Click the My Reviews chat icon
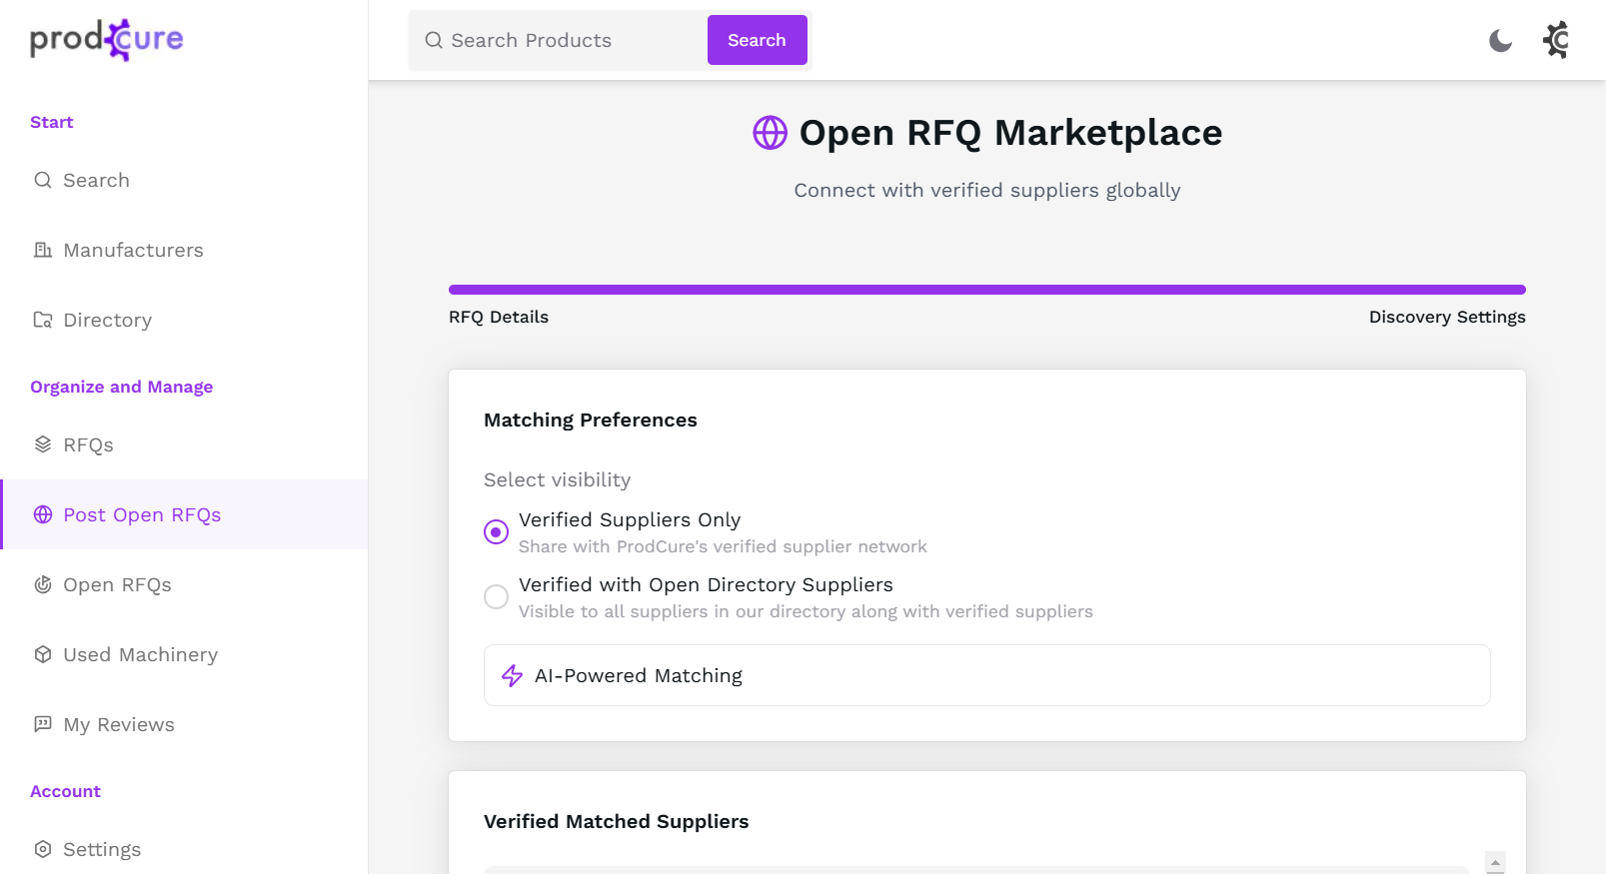The width and height of the screenshot is (1606, 876). tap(43, 725)
